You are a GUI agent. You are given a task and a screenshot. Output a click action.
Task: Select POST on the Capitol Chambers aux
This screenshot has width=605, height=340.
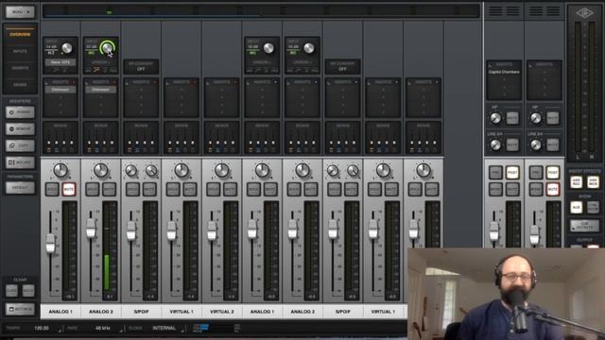(512, 172)
